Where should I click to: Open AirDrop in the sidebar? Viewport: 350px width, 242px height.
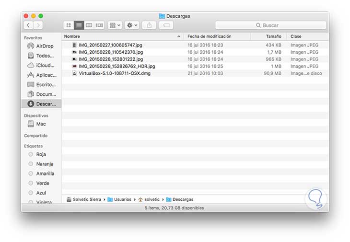click(x=42, y=46)
